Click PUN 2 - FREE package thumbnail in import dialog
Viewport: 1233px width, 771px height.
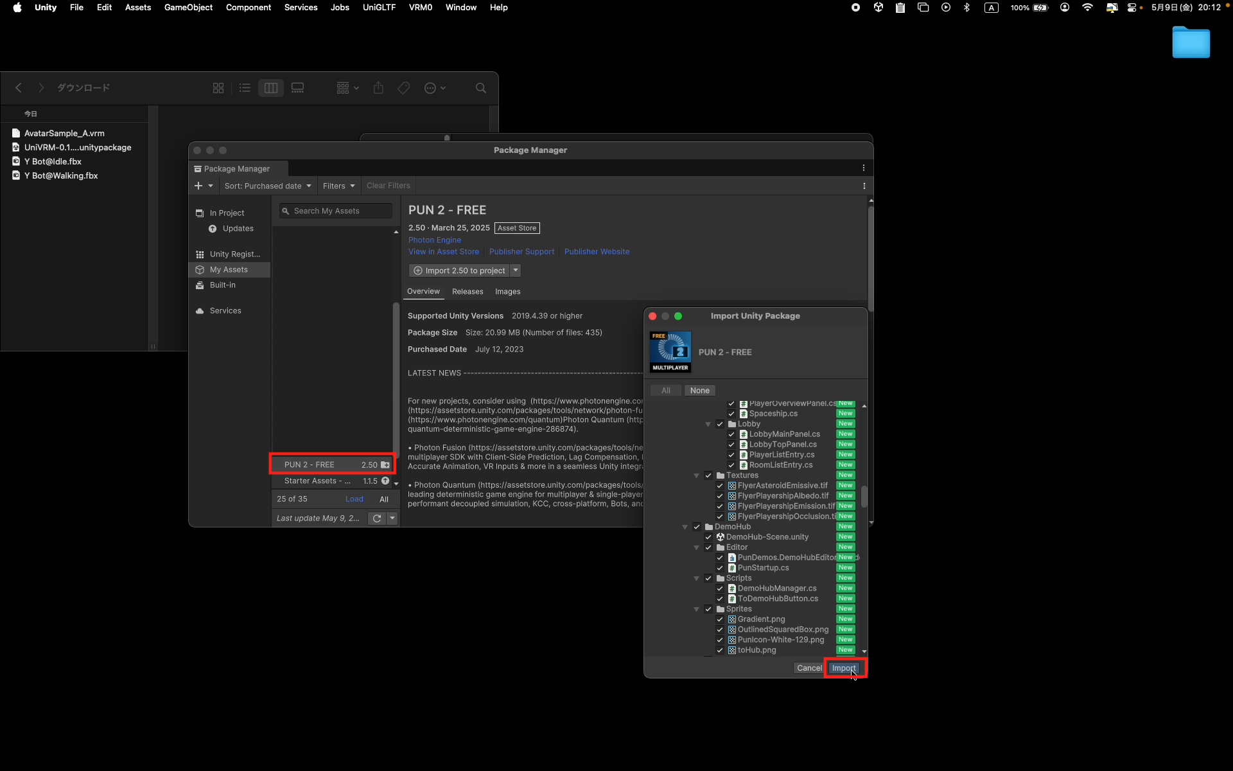[x=670, y=352]
